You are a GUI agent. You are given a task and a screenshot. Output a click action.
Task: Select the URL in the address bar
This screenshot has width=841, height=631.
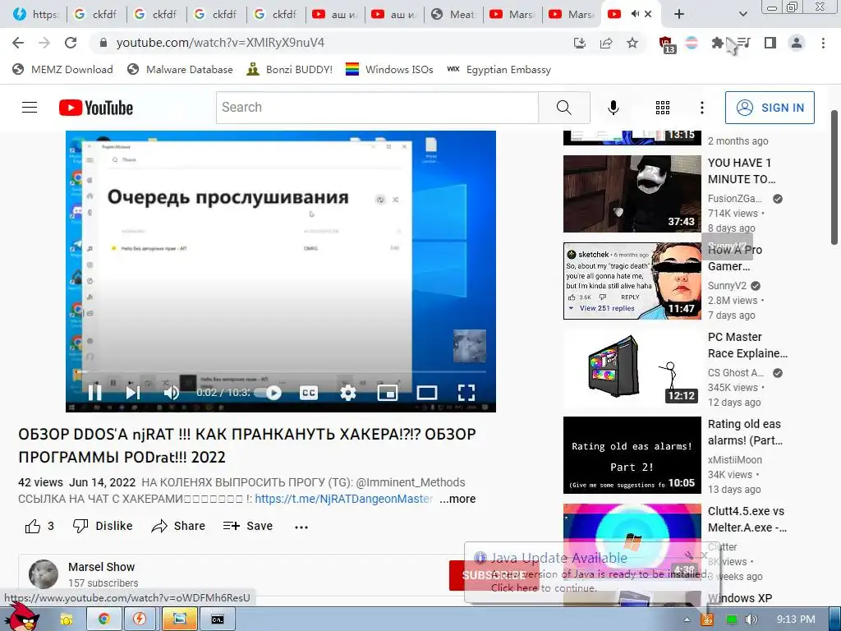coord(220,43)
